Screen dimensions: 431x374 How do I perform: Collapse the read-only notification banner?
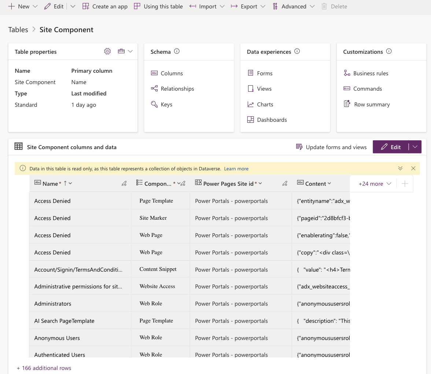coord(400,168)
